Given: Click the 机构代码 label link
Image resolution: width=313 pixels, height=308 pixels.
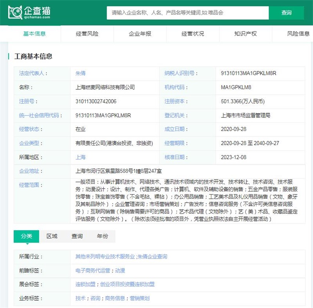Looking at the screenshot, I should coord(175,87).
